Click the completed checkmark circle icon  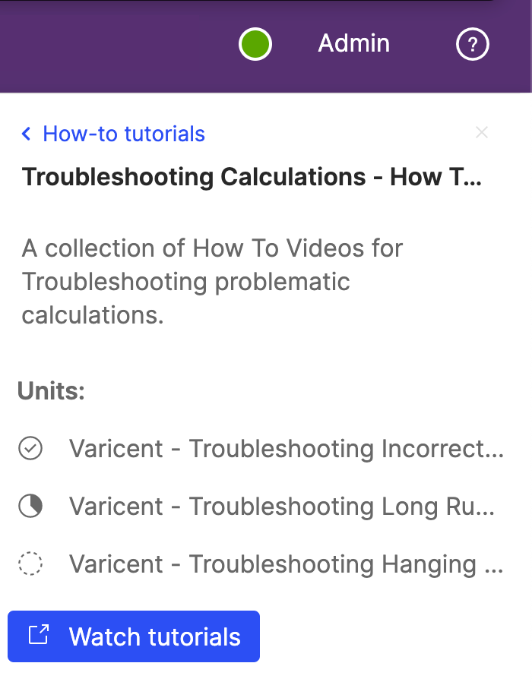(x=30, y=449)
